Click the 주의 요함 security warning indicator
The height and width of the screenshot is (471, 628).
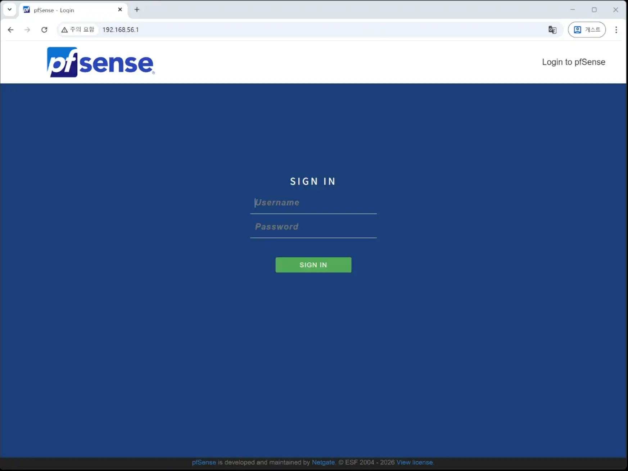click(x=78, y=30)
